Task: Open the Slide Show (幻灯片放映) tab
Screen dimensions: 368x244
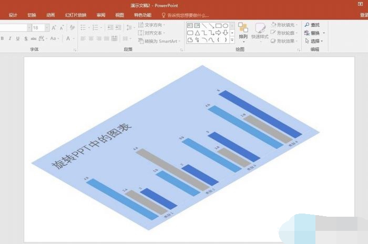Action: [75, 15]
